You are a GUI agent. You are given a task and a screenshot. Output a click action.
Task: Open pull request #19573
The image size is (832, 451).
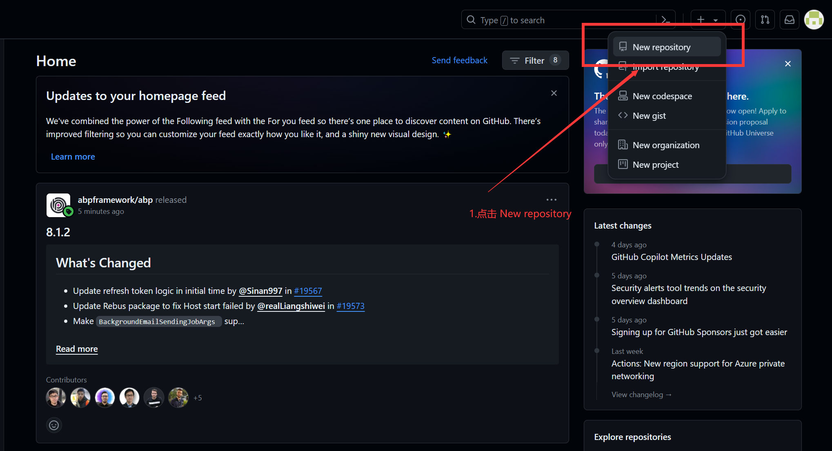coord(350,306)
